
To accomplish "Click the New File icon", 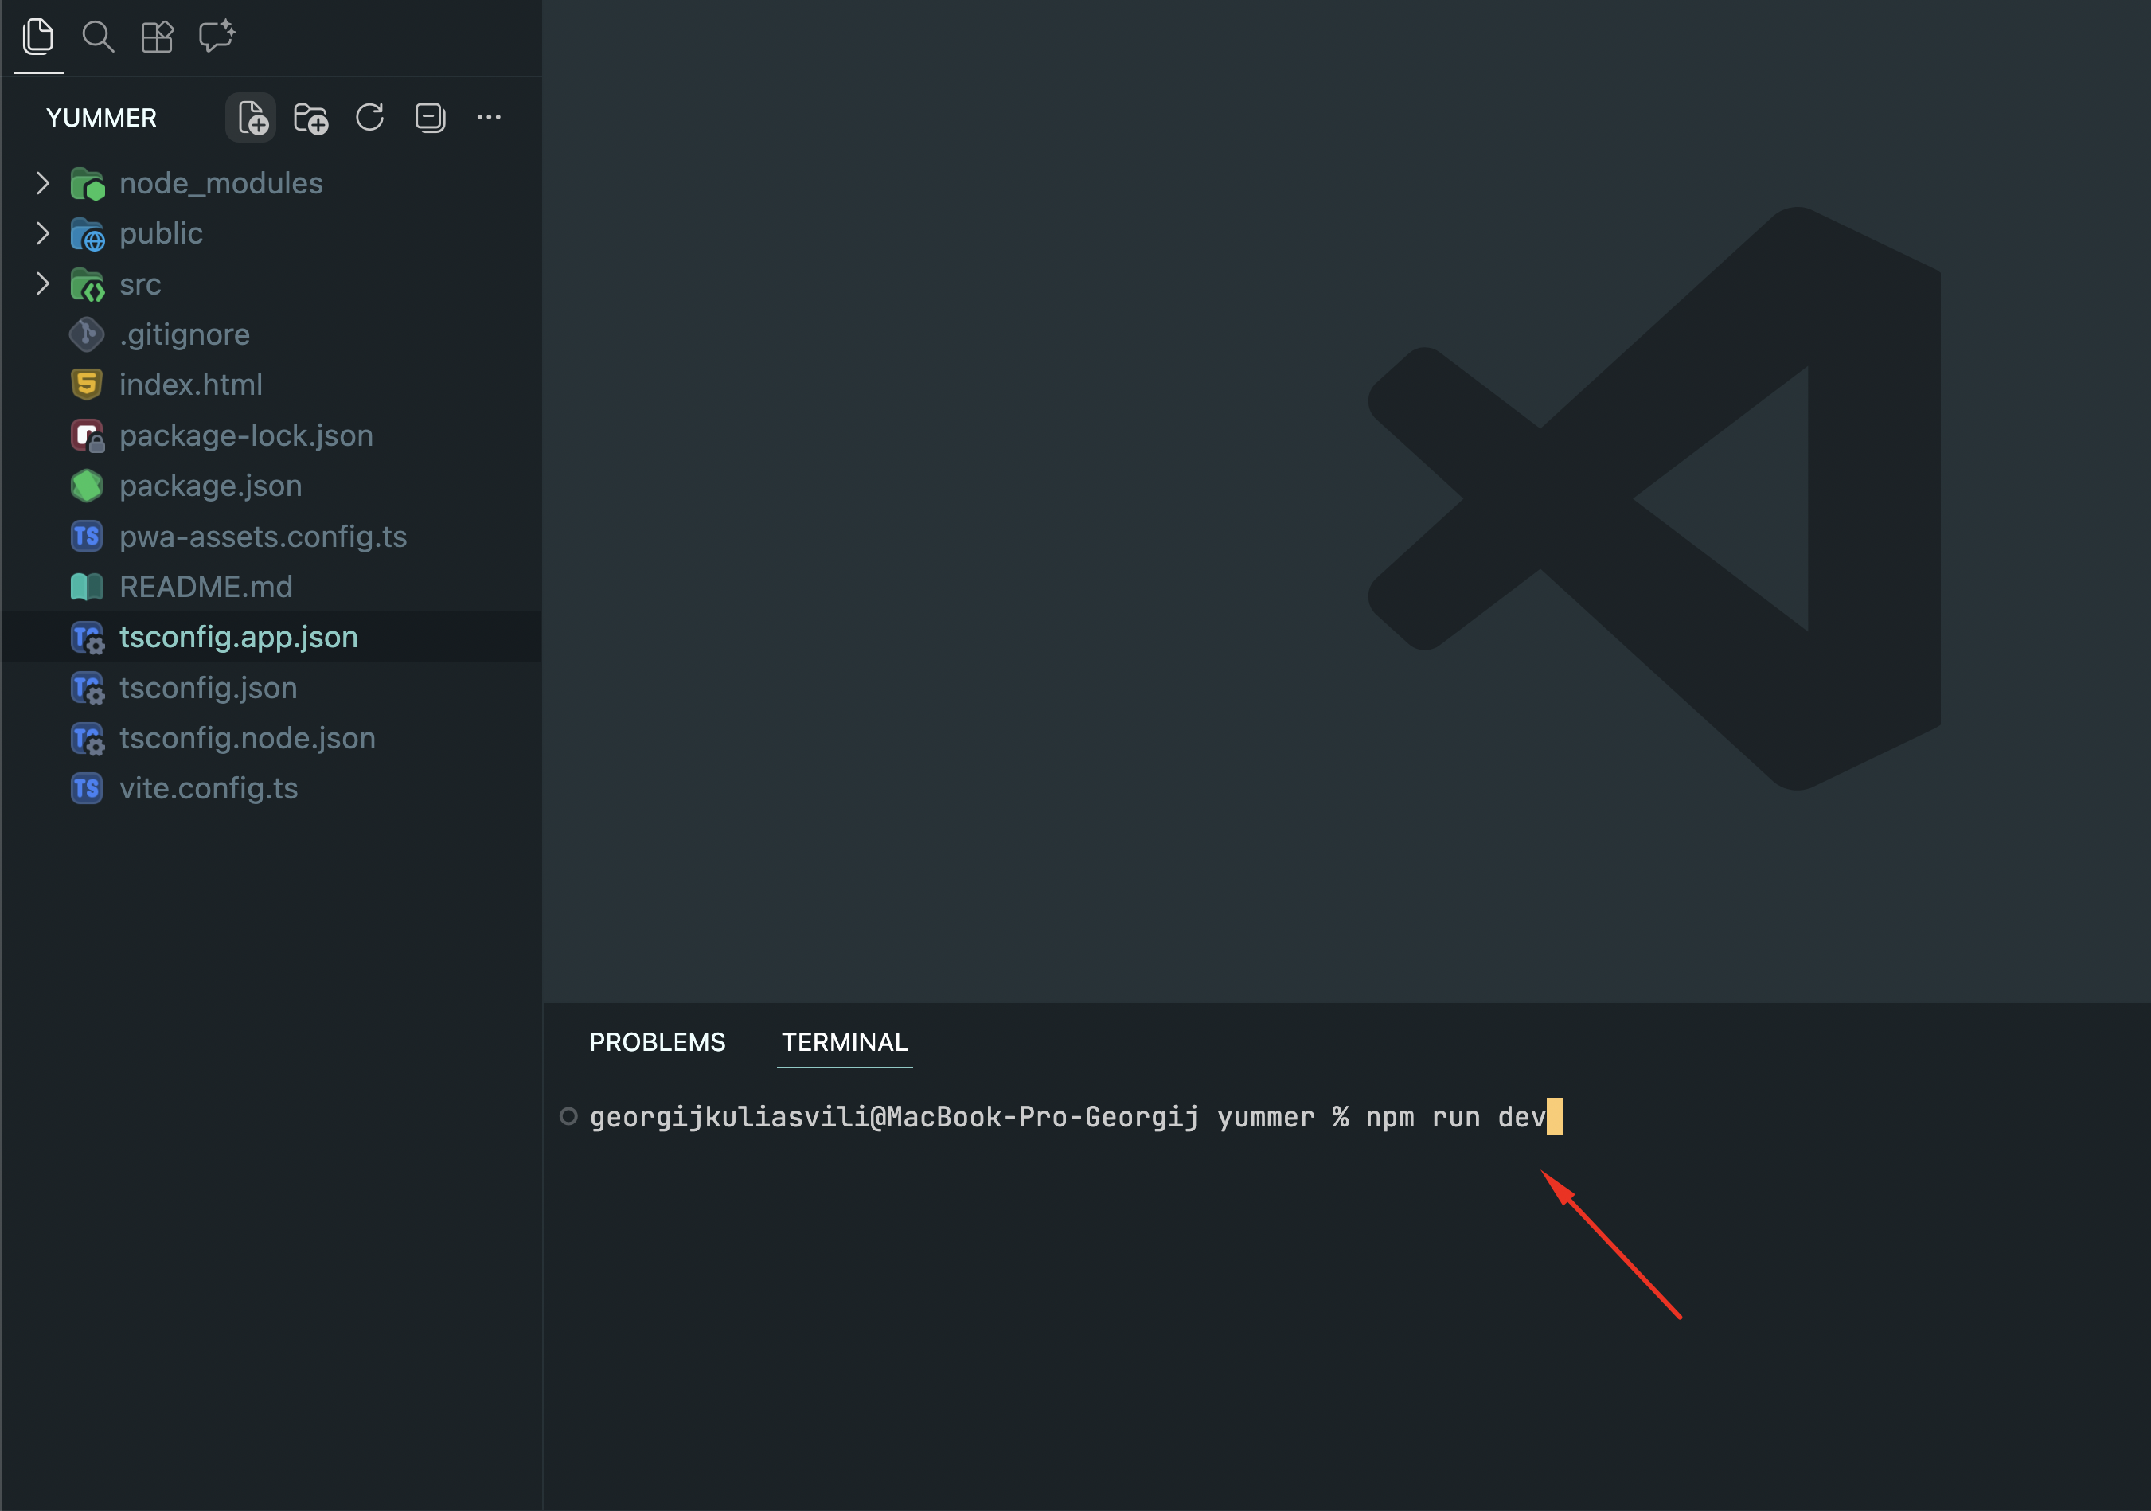I will (251, 117).
